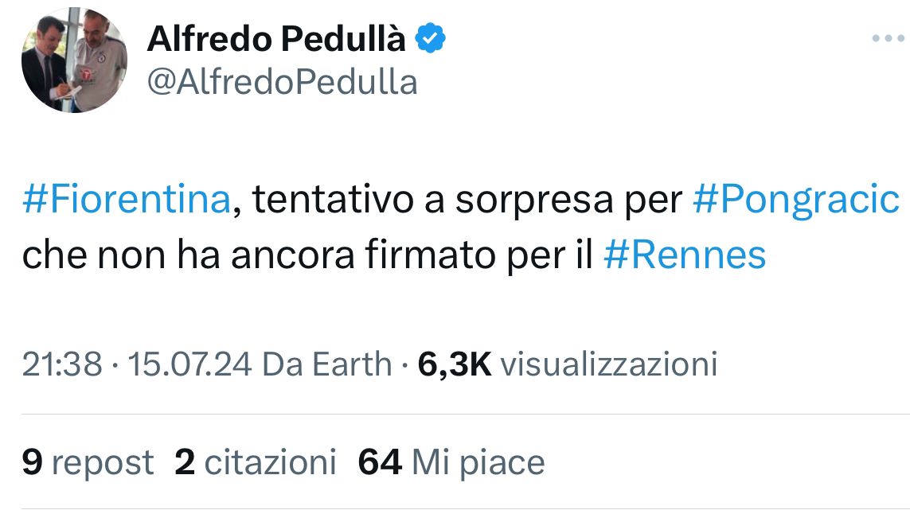Click the "Da Earth" location label
The image size is (910, 510).
[326, 364]
